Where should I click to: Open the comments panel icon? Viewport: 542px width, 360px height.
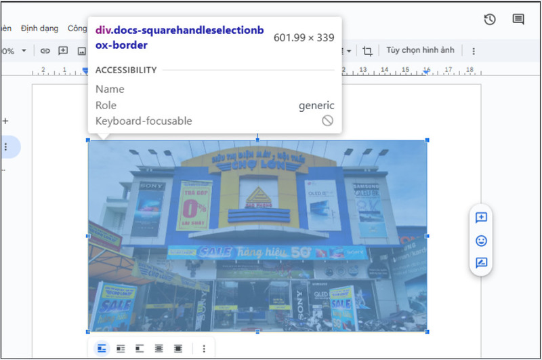(518, 20)
